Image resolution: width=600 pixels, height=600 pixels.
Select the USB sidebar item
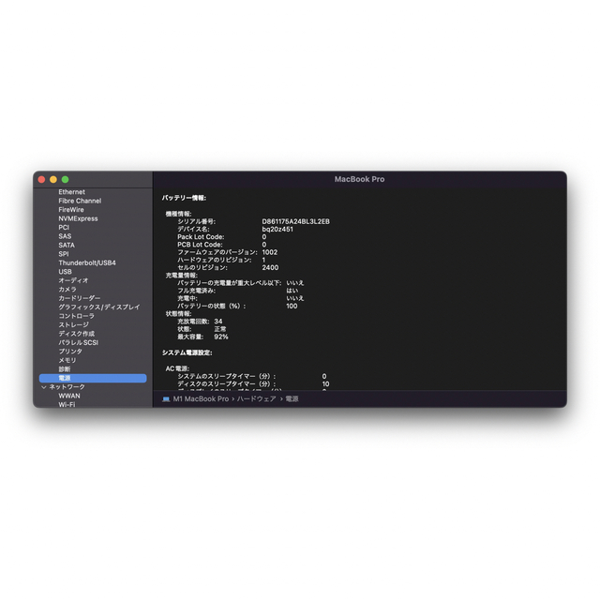(65, 272)
